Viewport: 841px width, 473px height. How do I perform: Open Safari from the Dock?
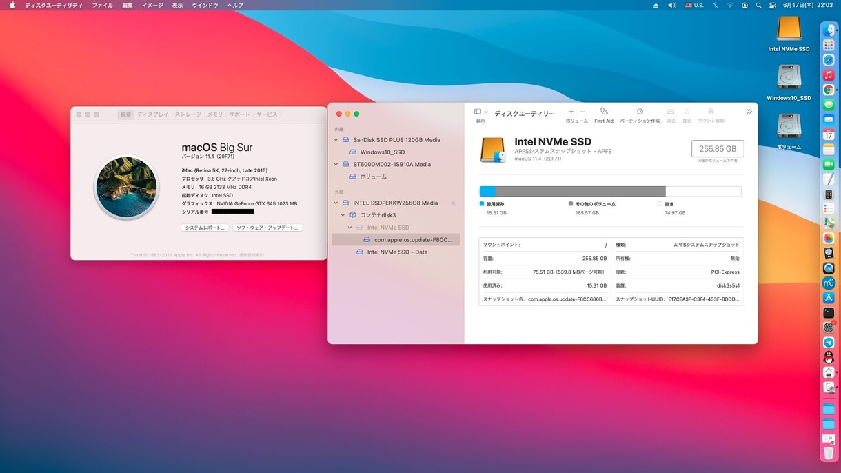coord(829,60)
